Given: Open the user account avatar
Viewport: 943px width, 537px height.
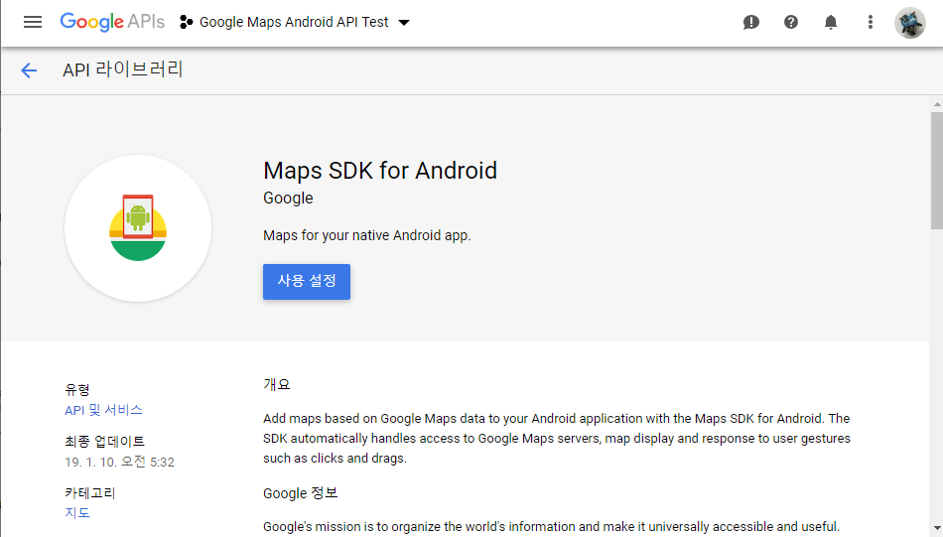Looking at the screenshot, I should [910, 23].
